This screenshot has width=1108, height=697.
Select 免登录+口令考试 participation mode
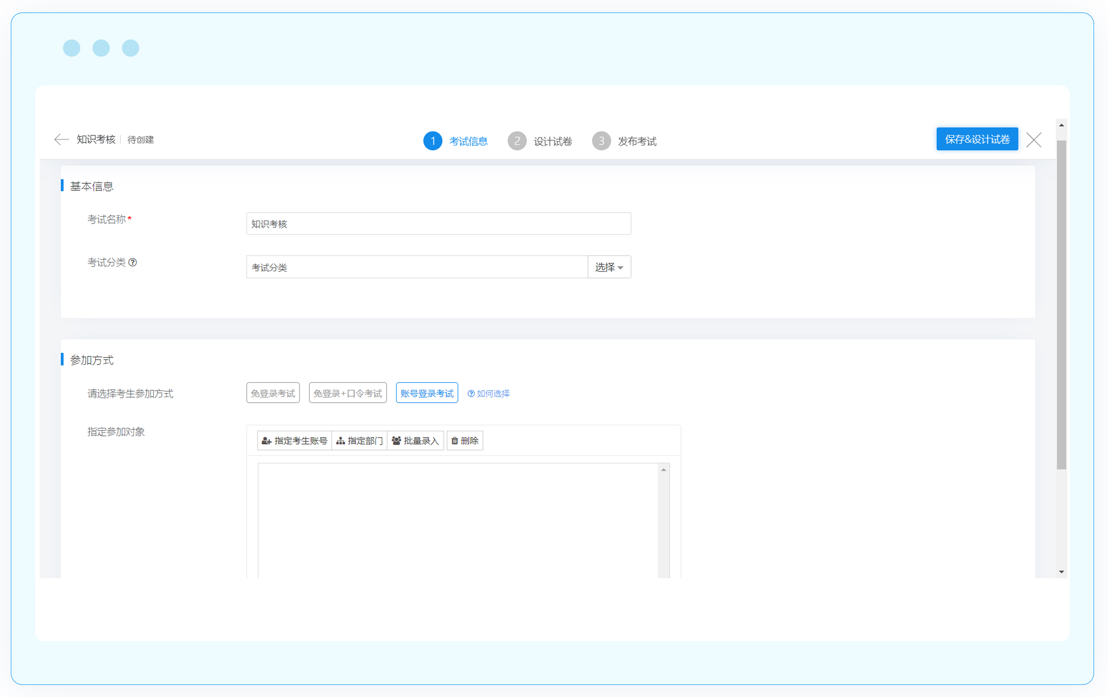347,393
